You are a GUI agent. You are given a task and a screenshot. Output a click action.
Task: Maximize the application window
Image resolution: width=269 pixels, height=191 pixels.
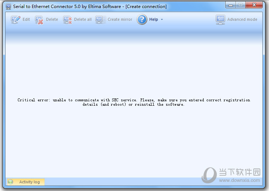click(241, 5)
